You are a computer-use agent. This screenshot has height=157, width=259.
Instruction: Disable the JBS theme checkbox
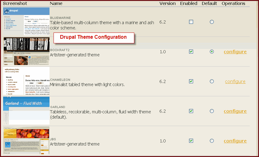pyautogui.click(x=191, y=141)
